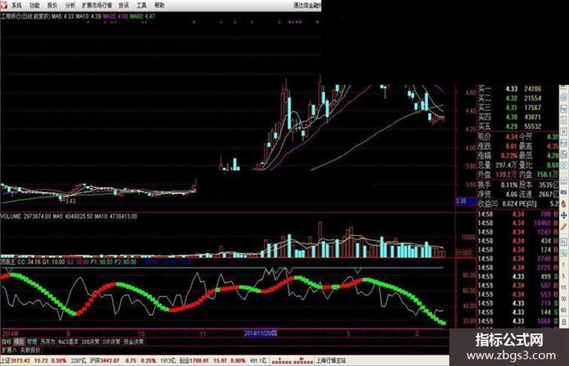Select the 指标 tab

(7, 341)
